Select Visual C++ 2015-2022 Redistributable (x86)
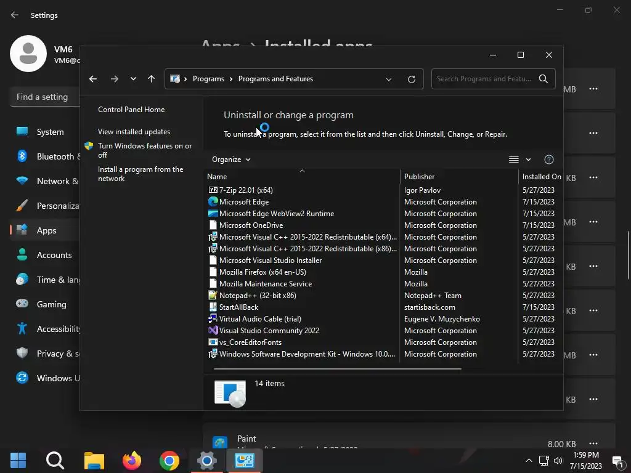This screenshot has height=473, width=631. tap(308, 249)
